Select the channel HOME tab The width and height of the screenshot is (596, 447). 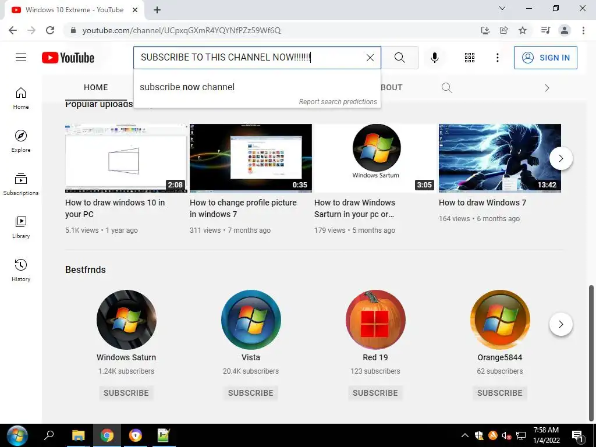(96, 87)
